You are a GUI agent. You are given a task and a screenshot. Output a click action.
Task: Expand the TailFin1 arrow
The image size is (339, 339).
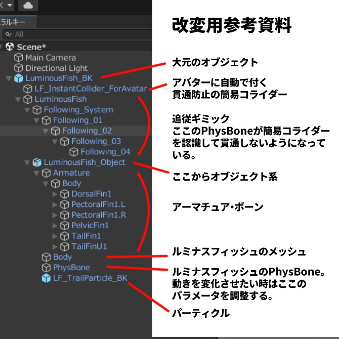(x=55, y=236)
